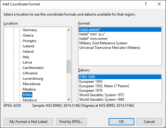Select Ireland in Location tree
This screenshot has height=128, width=166.
28,52
